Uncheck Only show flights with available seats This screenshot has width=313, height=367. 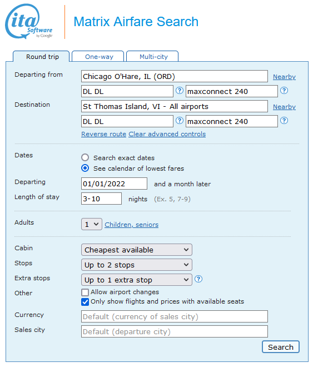point(85,302)
